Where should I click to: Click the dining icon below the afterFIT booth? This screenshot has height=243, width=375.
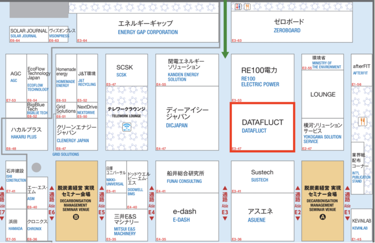click(x=362, y=122)
